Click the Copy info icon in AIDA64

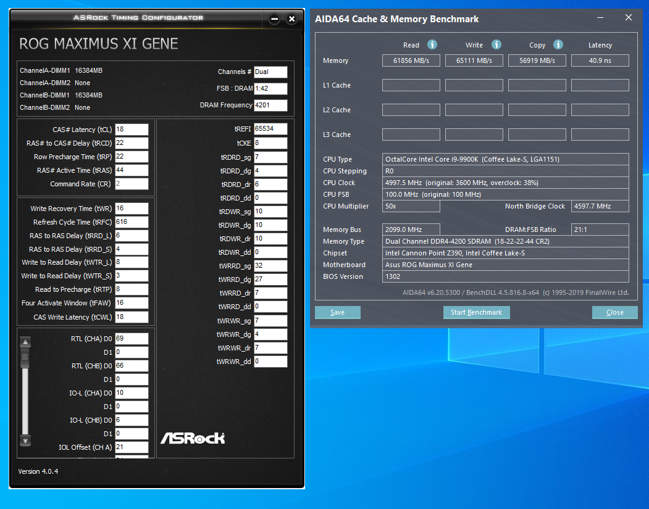coord(558,44)
